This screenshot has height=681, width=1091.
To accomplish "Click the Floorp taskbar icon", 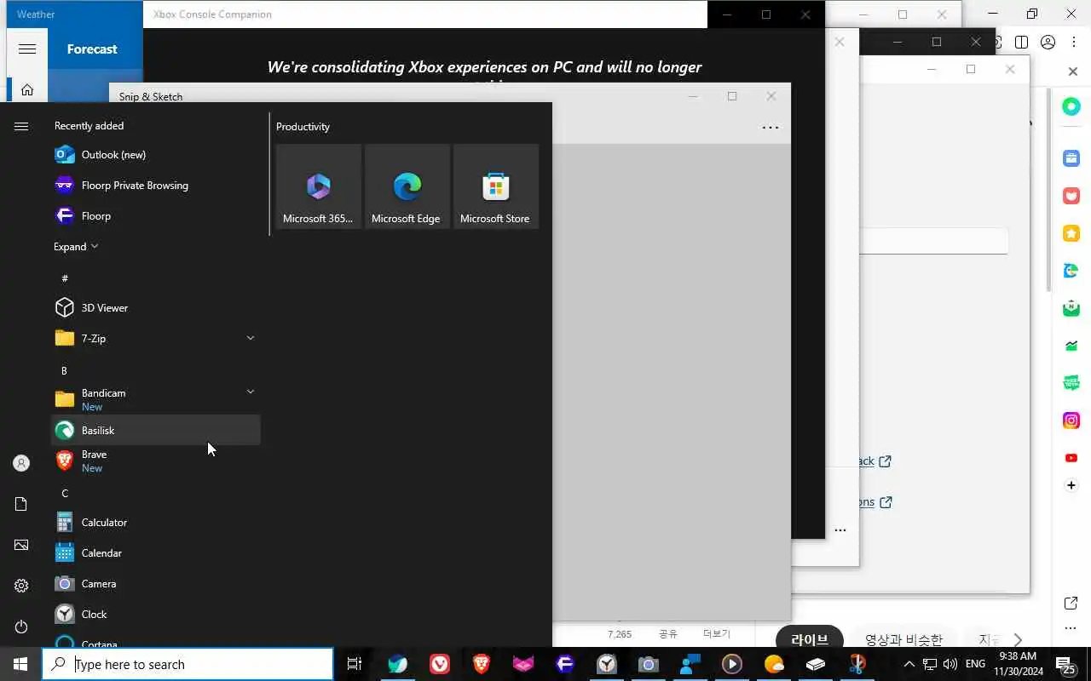I will [565, 664].
